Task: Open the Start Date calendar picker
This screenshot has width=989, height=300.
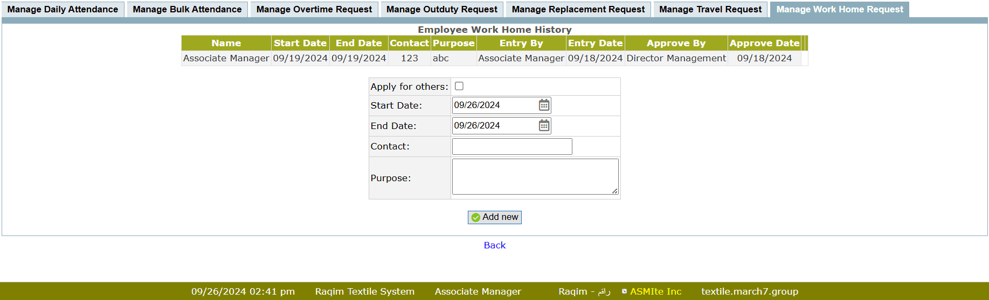Action: click(544, 105)
